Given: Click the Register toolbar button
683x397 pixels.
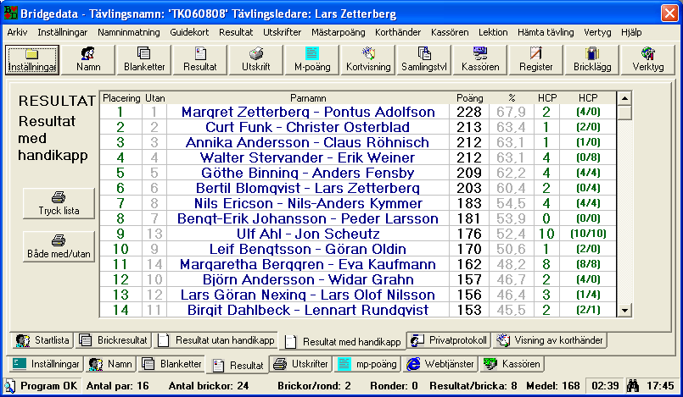Looking at the screenshot, I should [536, 59].
